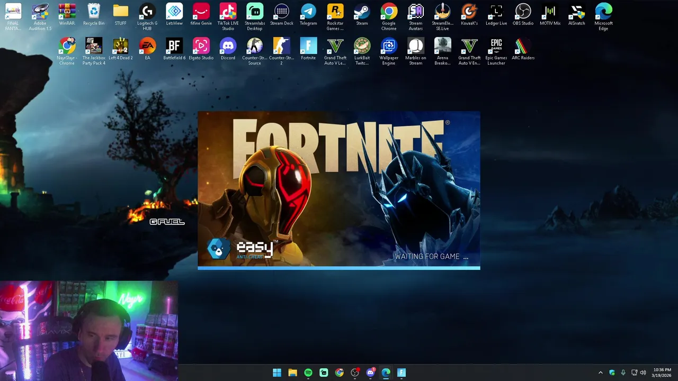Open OBS Studio shortcut
The height and width of the screenshot is (381, 678).
[x=523, y=15]
